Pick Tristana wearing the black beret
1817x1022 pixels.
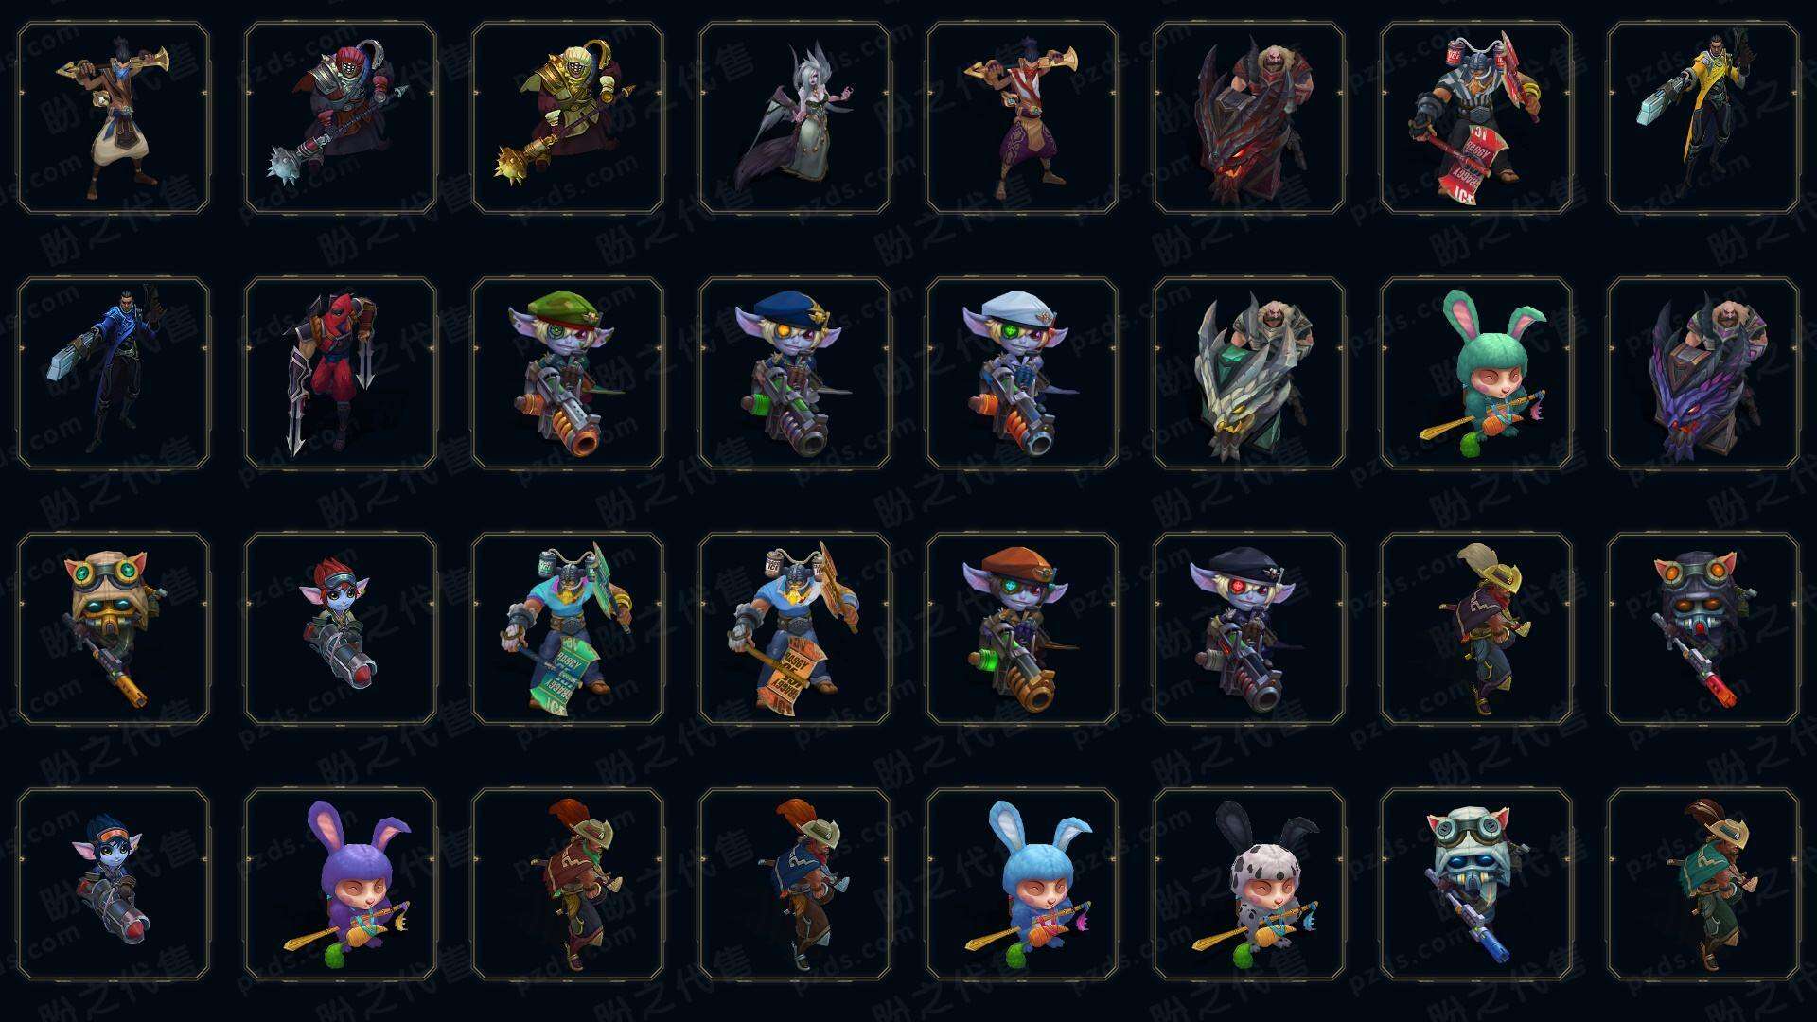coord(1249,628)
